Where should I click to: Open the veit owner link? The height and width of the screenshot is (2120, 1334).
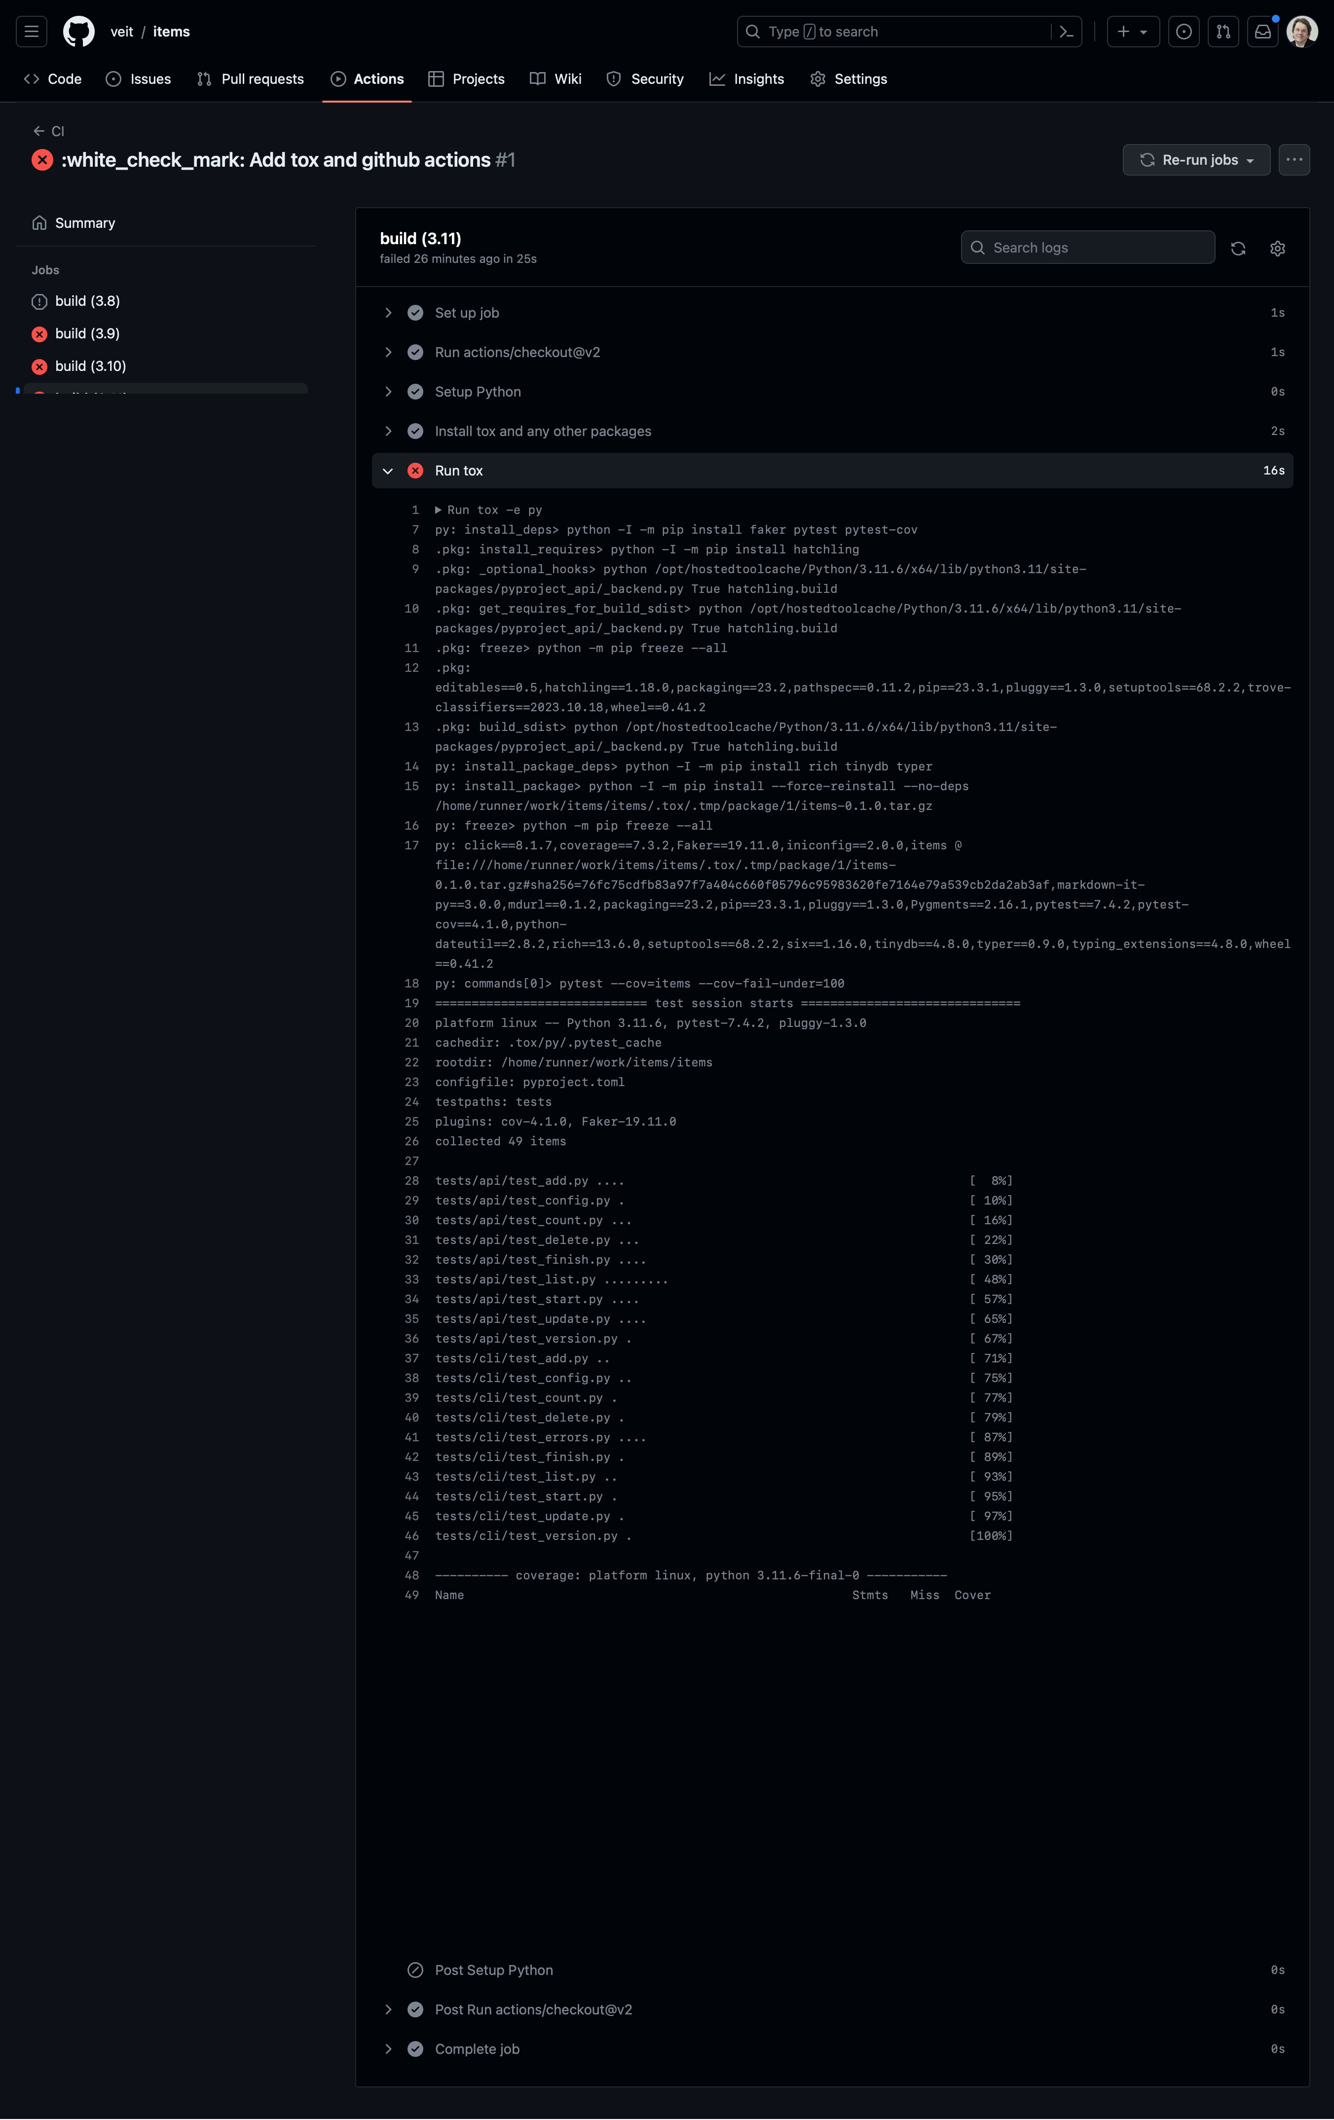[x=121, y=32]
